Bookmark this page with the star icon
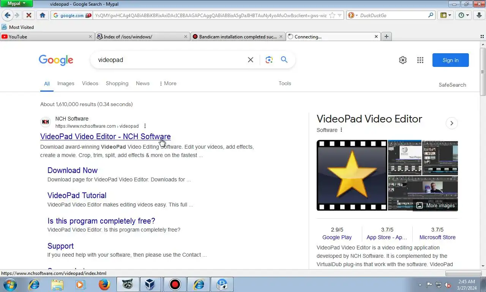 click(332, 16)
